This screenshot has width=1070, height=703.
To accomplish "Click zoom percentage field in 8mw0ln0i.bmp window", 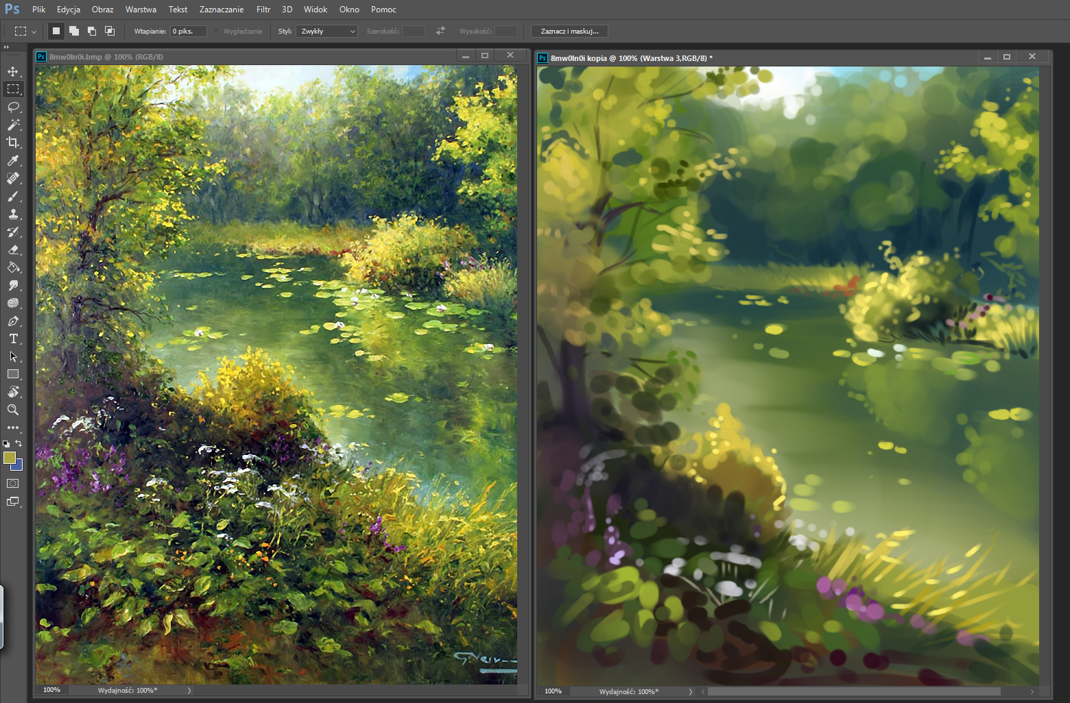I will pyautogui.click(x=51, y=690).
